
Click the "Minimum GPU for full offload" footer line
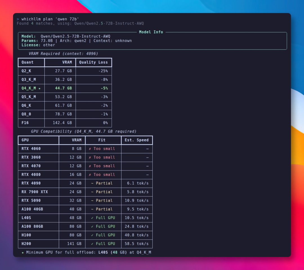pos(86,252)
